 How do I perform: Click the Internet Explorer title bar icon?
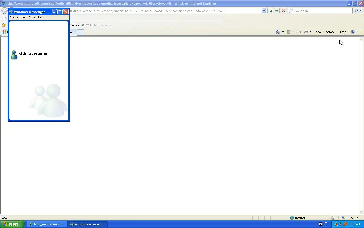pyautogui.click(x=3, y=3)
